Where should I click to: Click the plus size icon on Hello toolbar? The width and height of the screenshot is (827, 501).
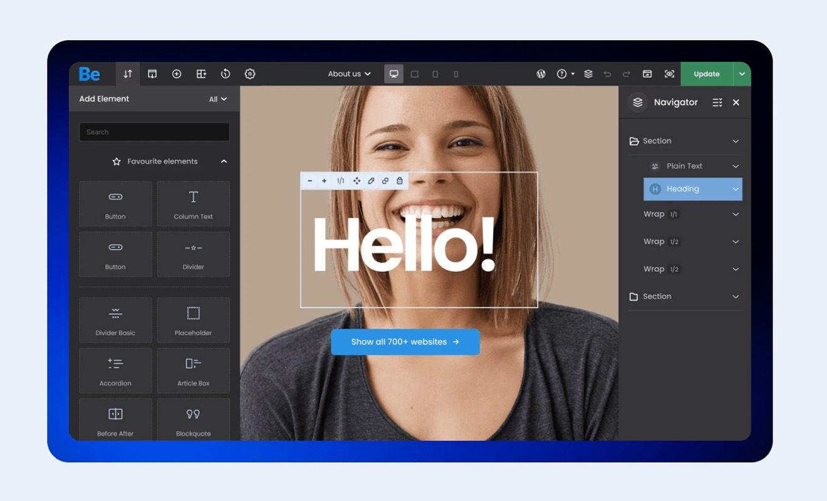[324, 181]
